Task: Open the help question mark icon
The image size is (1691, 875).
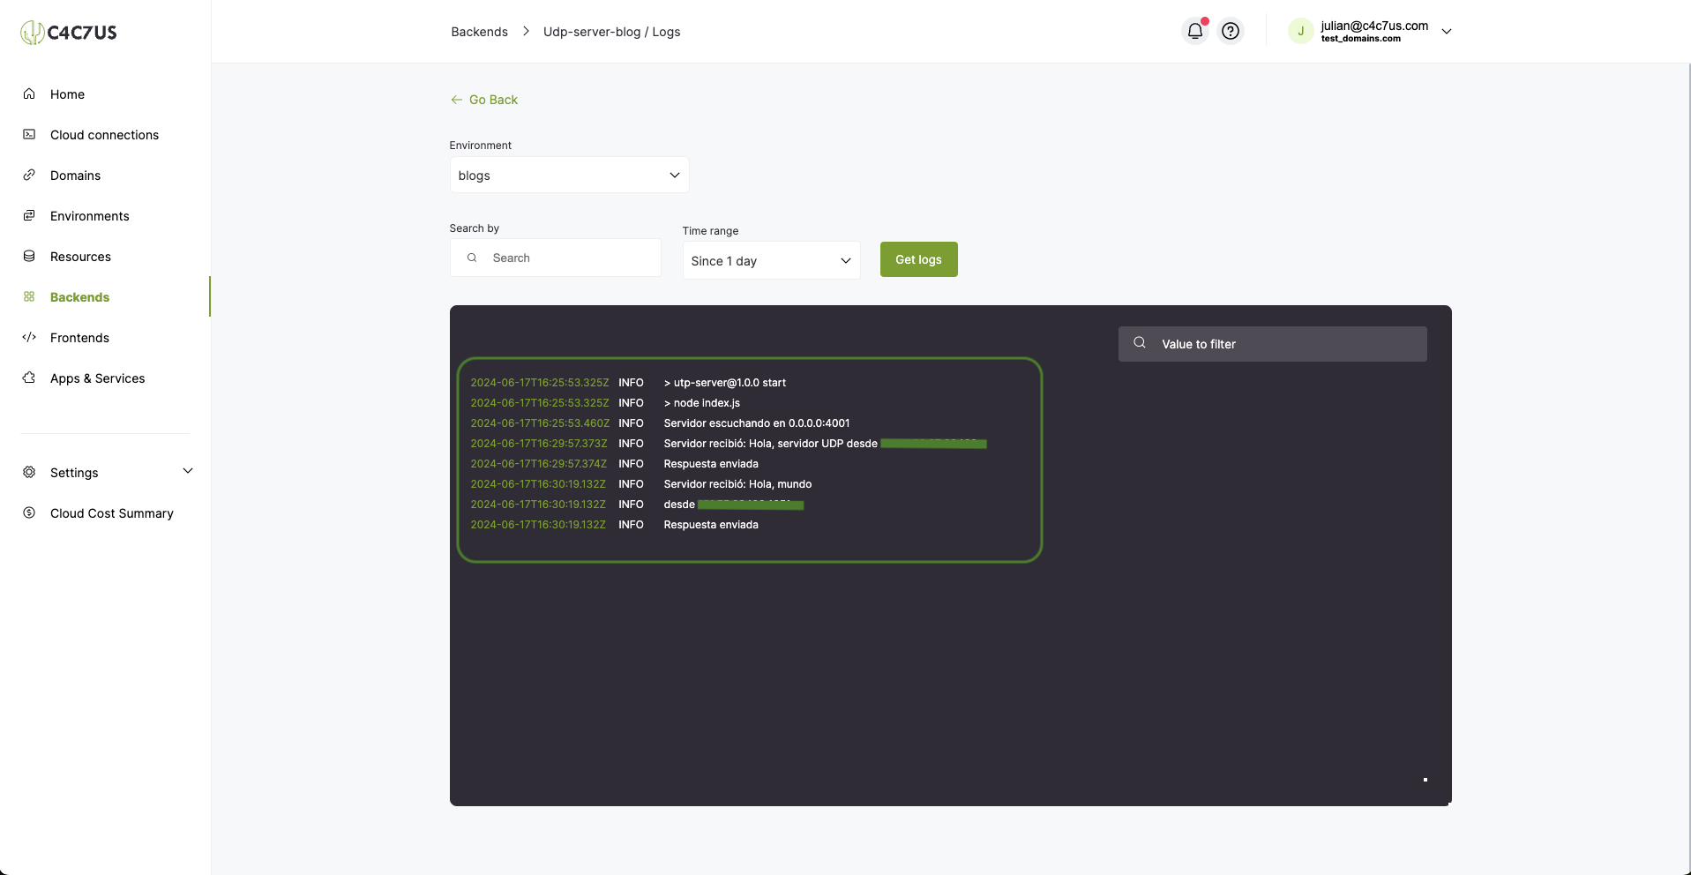Action: tap(1231, 31)
